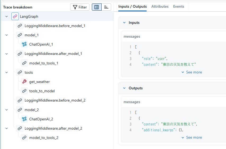The image size is (226, 149).
Task: Click the "role": "user" line in Inputs
Action: [155, 59]
